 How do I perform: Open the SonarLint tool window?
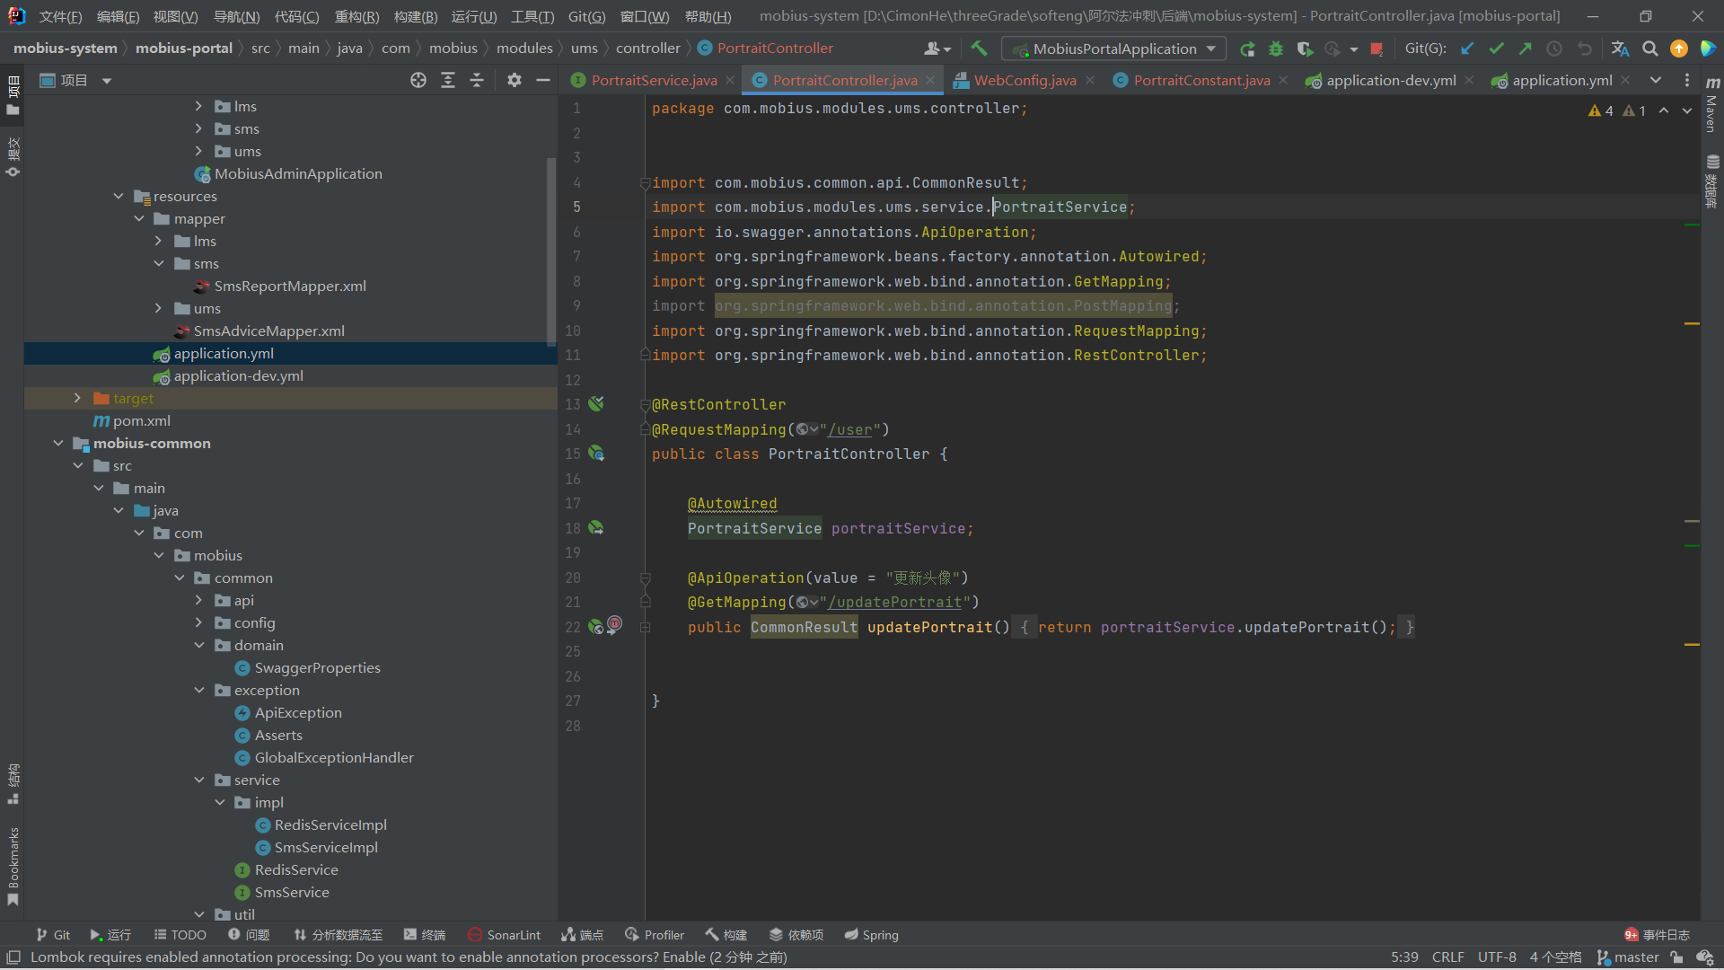click(505, 935)
